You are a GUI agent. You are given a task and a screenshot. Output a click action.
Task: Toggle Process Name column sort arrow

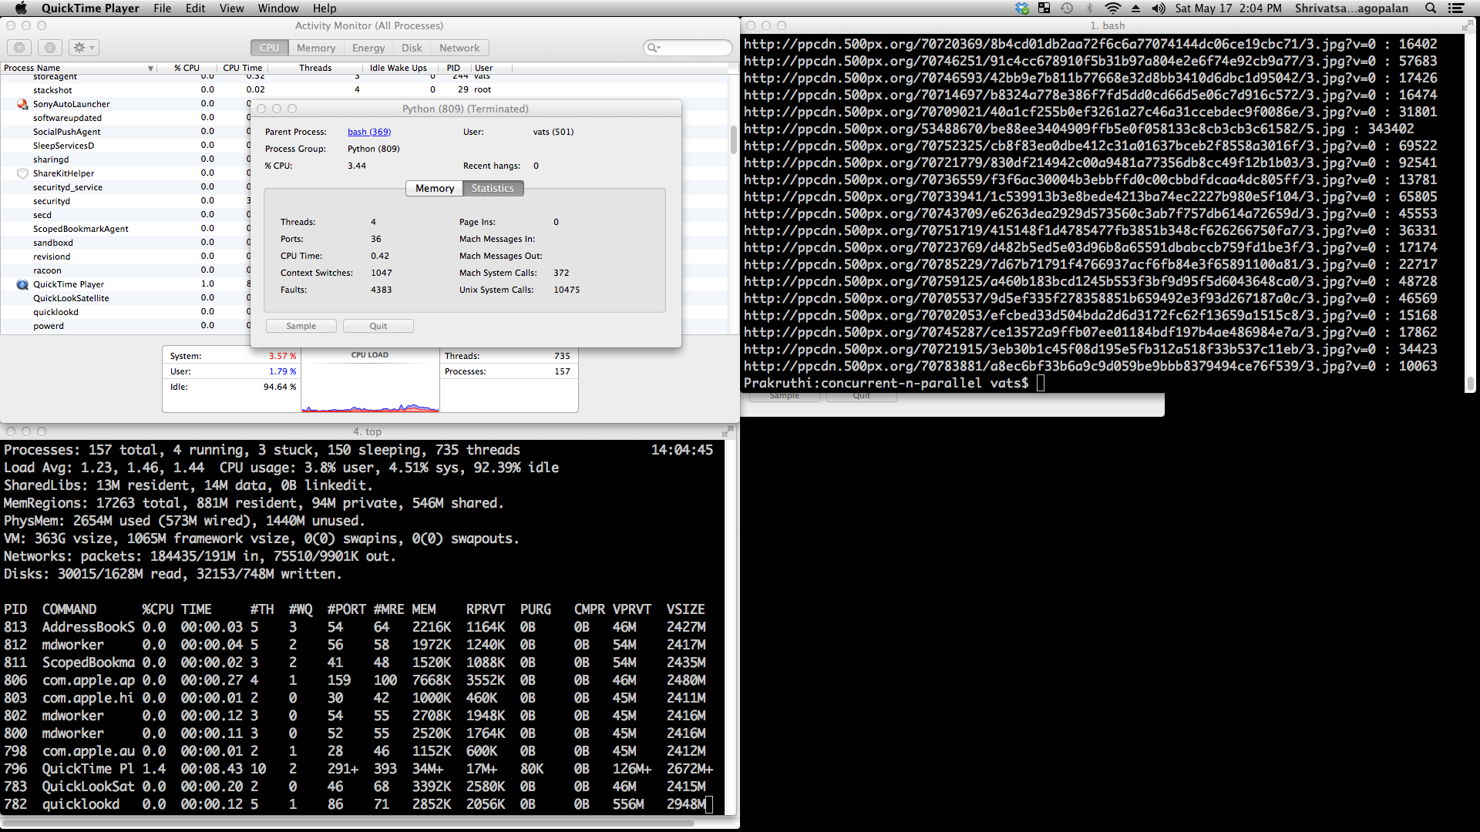pyautogui.click(x=150, y=69)
